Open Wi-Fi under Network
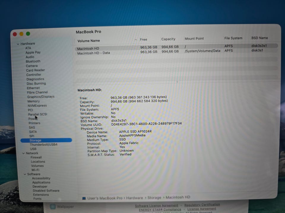This screenshot has width=285, height=213. coord(35,170)
